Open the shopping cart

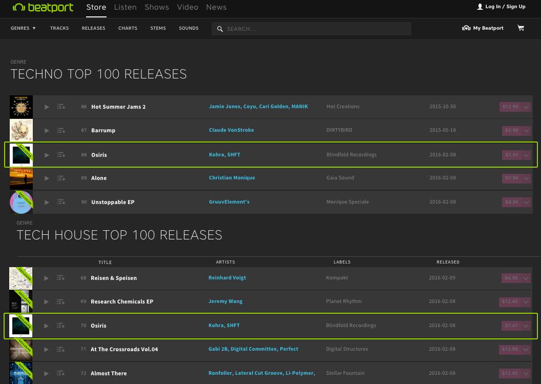521,28
